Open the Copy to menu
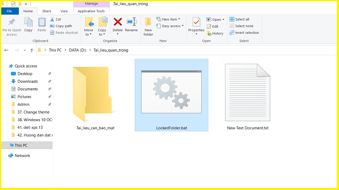Screen dimensions: 339x190 (x=102, y=27)
